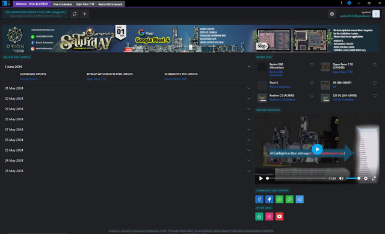Open the Pixel 4 Guideline recent link
Viewport: 385px width, 234px height.
click(280, 87)
